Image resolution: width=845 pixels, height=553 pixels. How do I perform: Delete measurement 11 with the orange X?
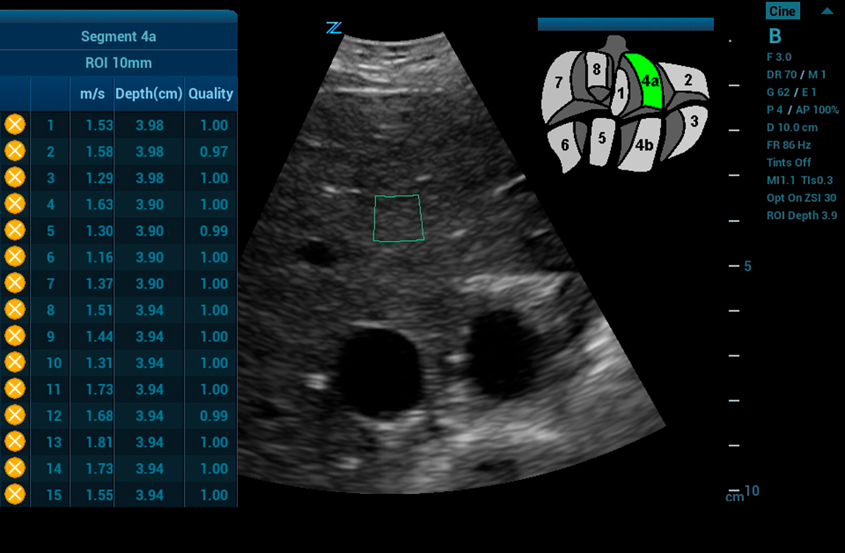tap(15, 389)
